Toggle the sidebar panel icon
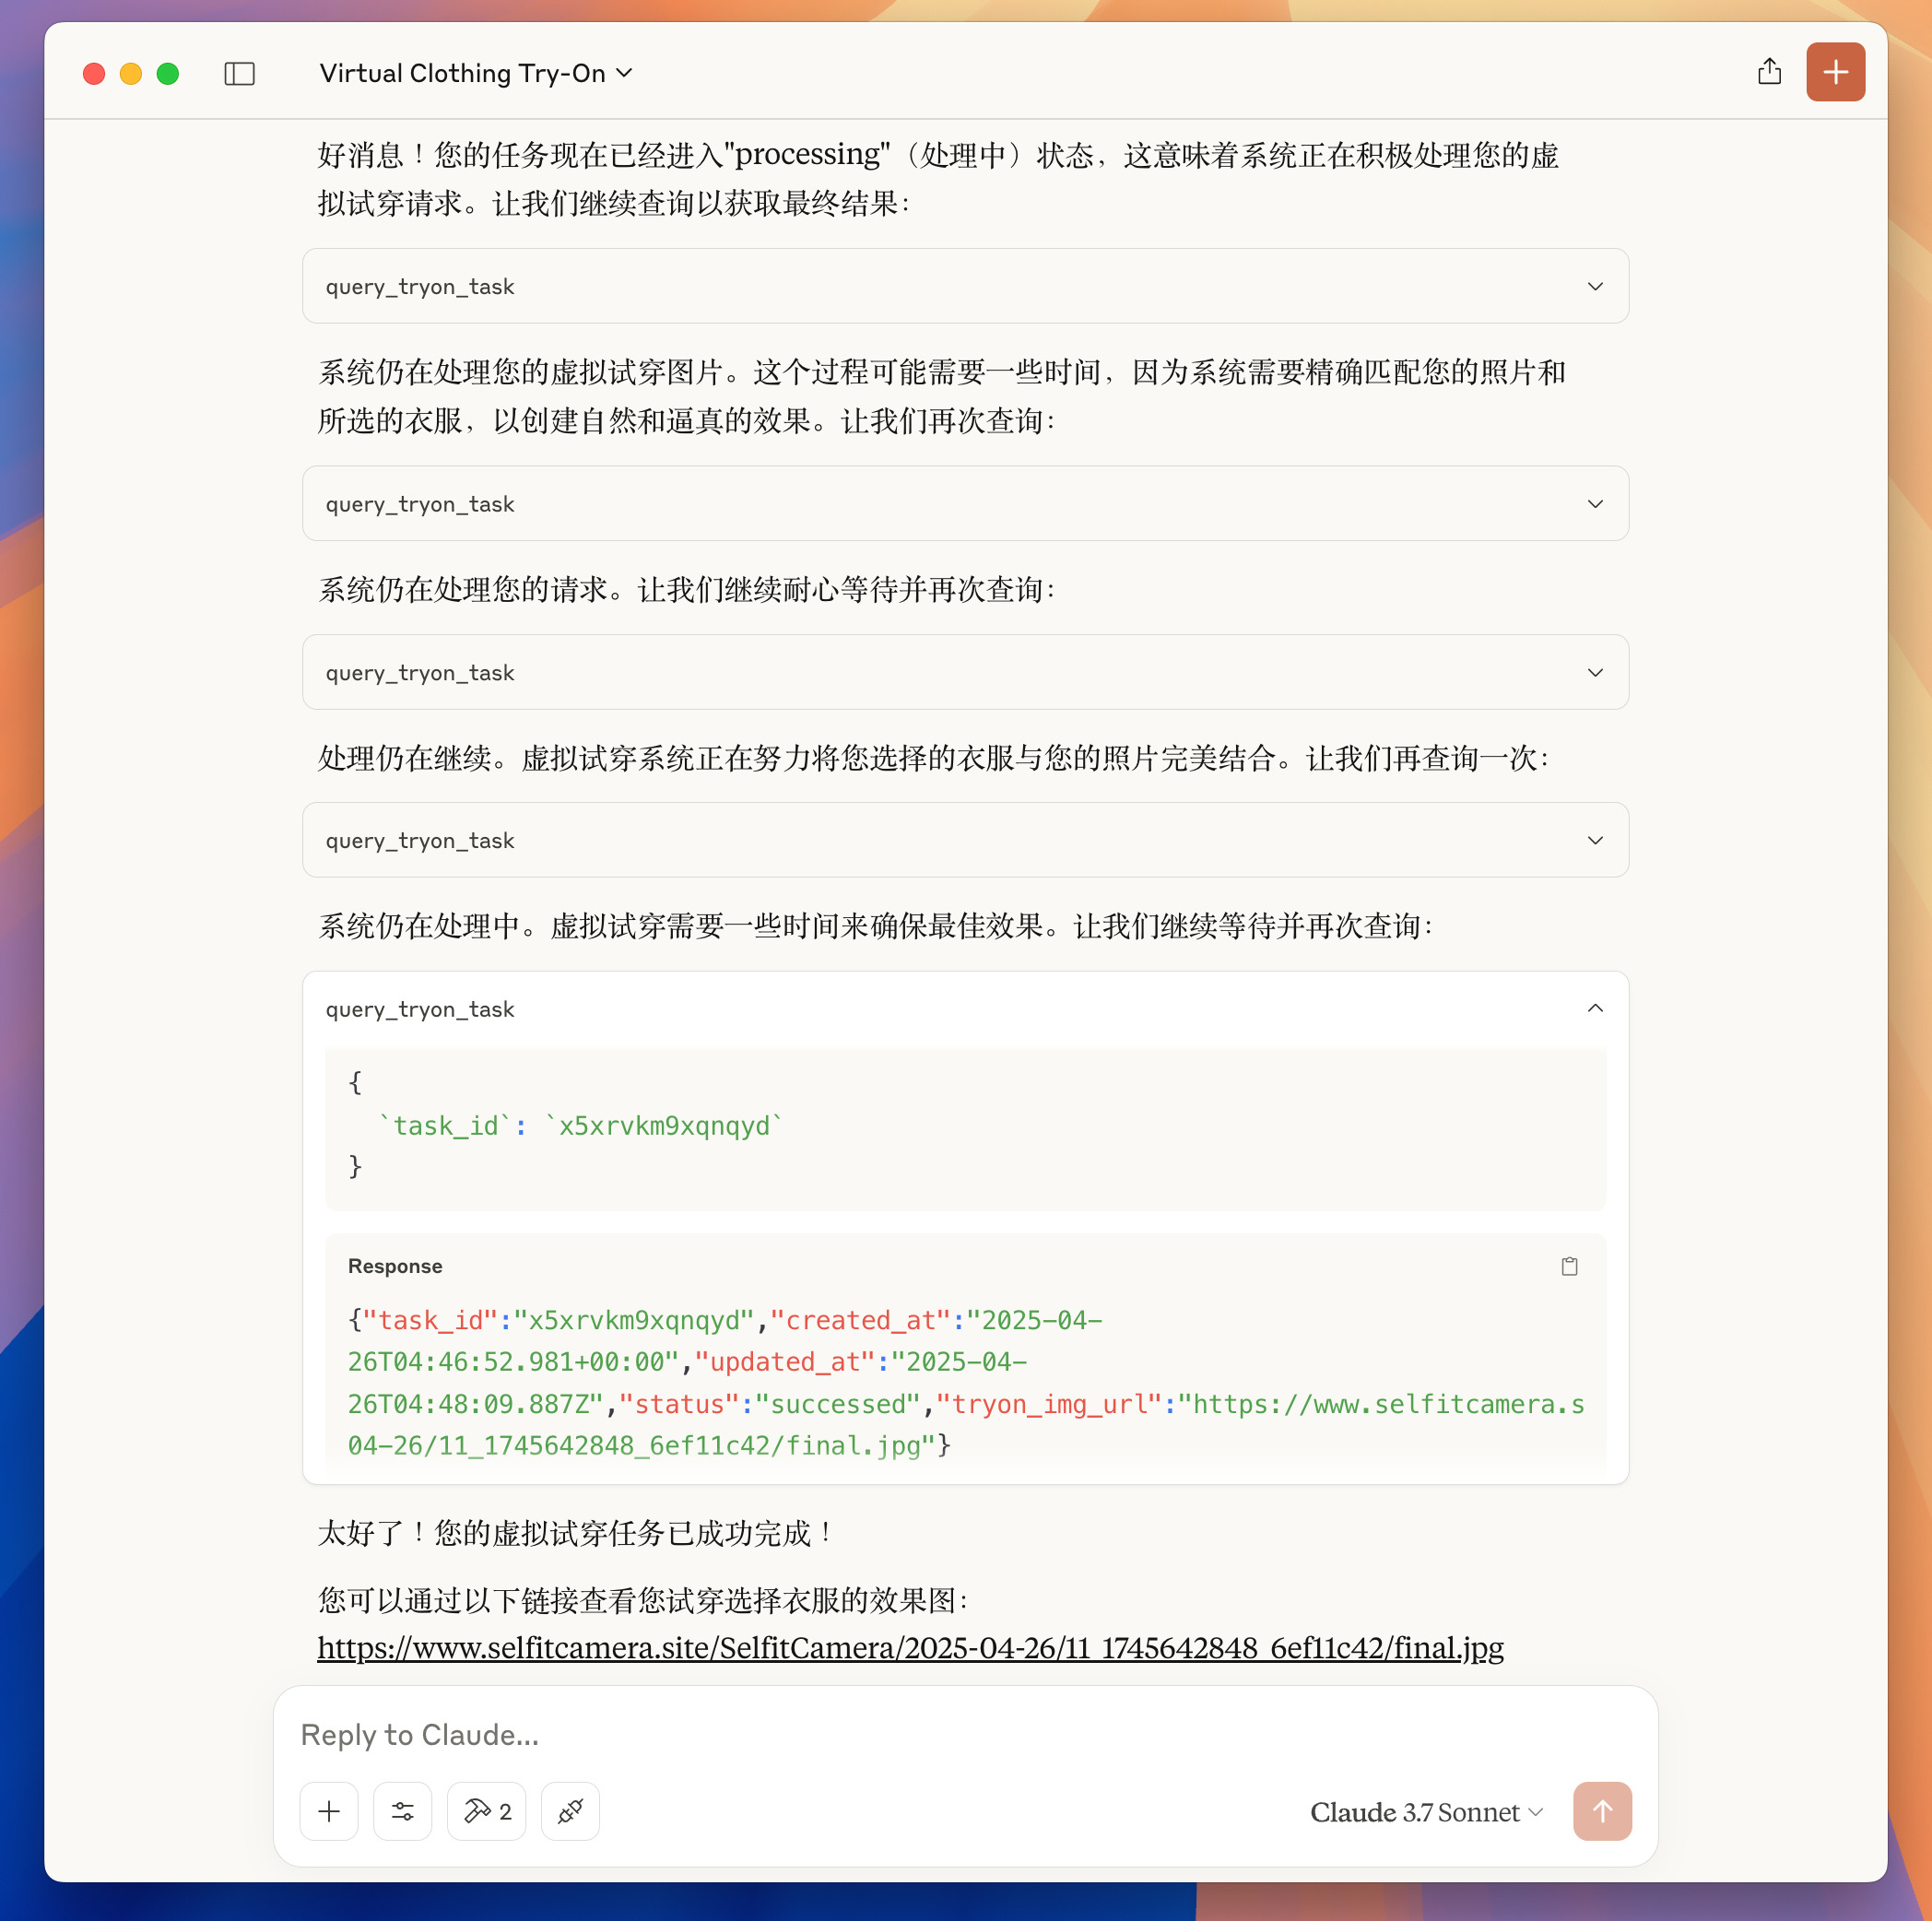The width and height of the screenshot is (1932, 1921). (x=239, y=73)
